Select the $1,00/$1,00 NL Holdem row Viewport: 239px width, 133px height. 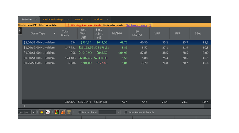pos(117,53)
